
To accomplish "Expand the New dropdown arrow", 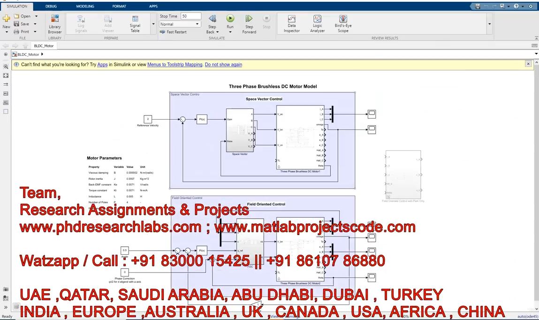I will coord(6,32).
